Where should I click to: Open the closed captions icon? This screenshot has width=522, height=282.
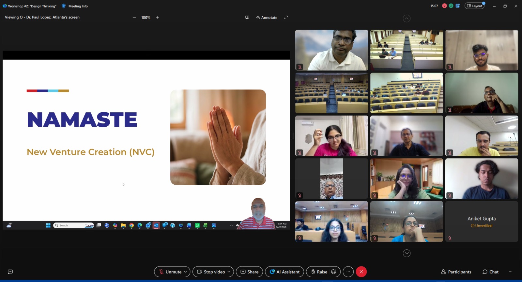coord(10,272)
